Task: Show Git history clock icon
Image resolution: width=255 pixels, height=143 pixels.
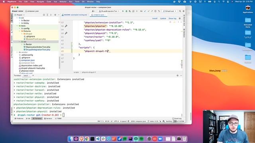Action: [155, 11]
